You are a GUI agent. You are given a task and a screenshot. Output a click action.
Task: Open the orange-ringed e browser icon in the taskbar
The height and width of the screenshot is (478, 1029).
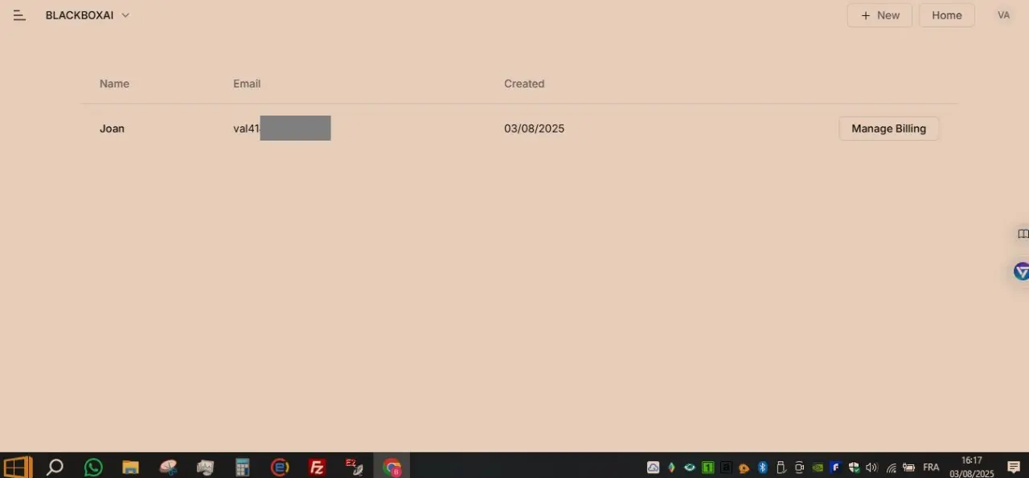tap(280, 467)
